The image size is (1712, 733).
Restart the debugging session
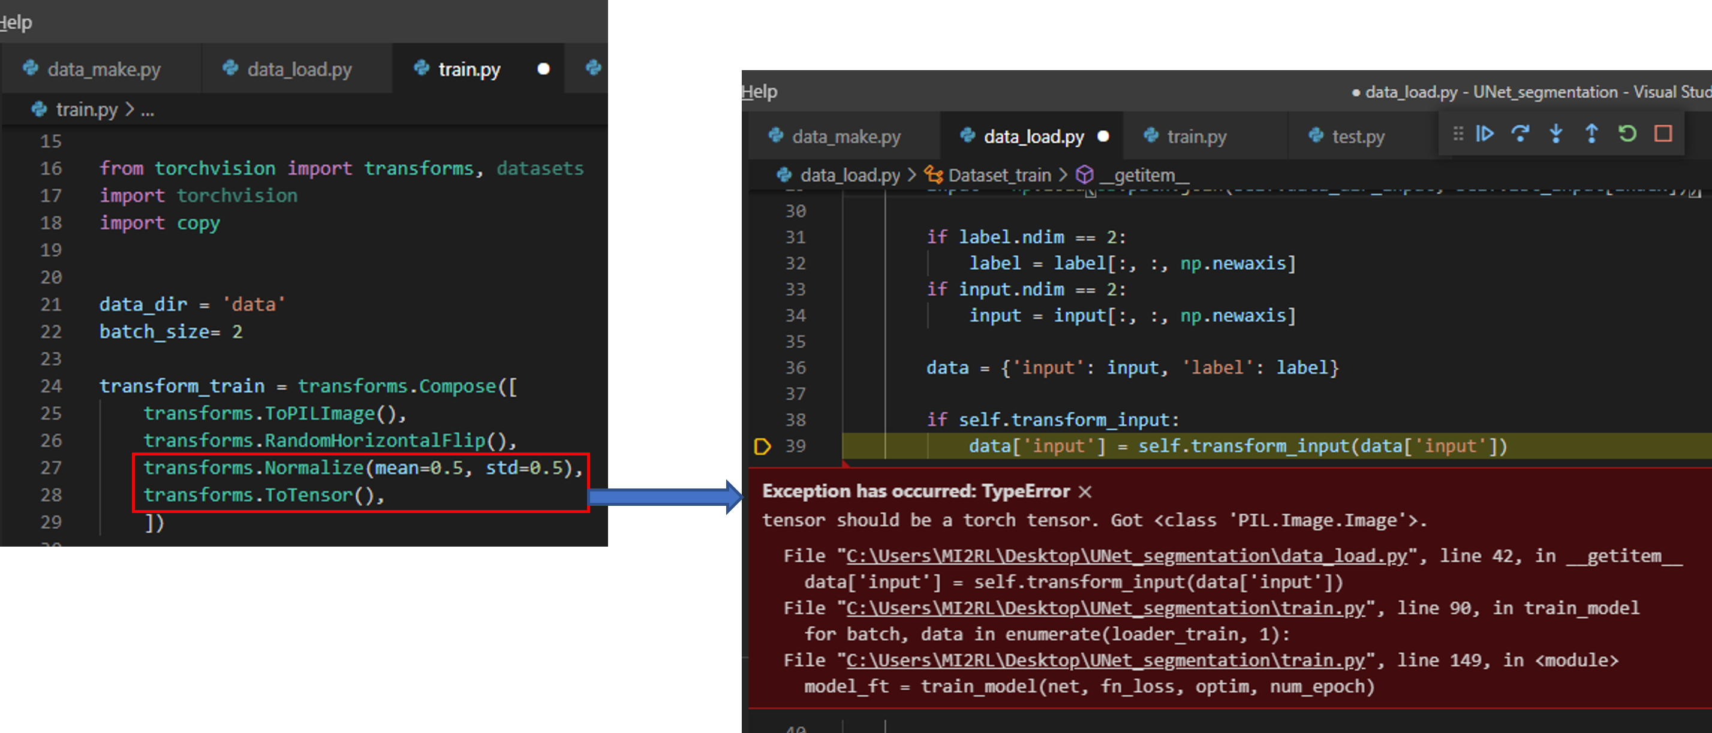[x=1627, y=134]
